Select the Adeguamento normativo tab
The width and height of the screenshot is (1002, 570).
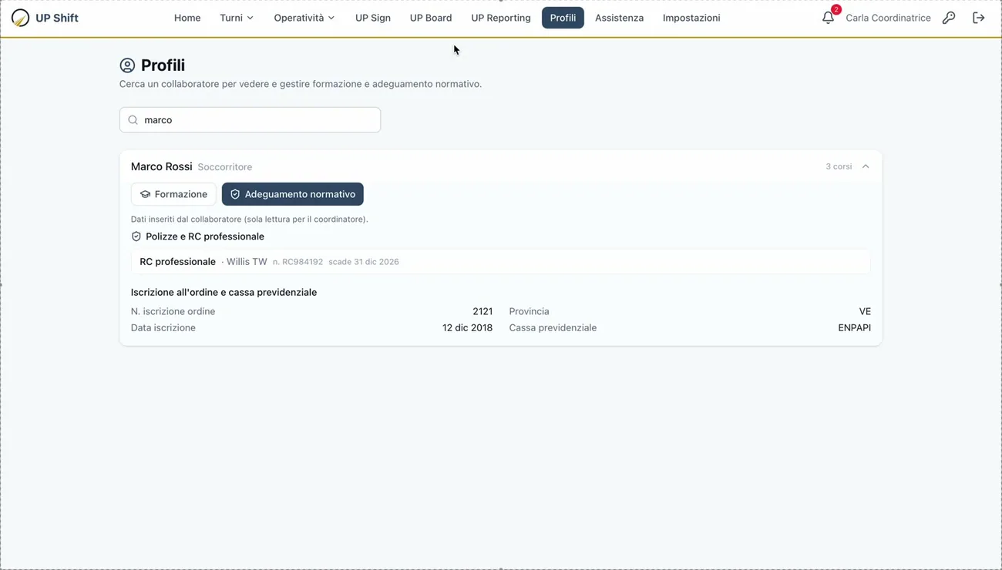point(293,194)
